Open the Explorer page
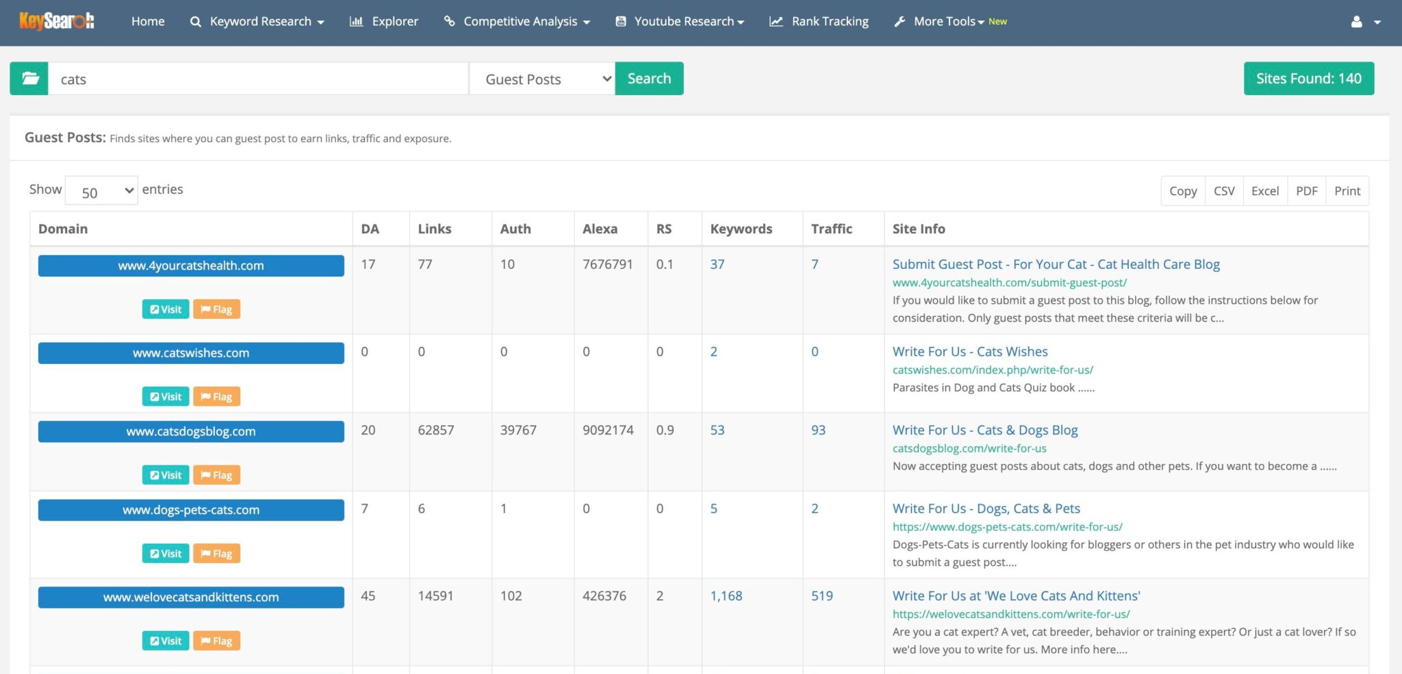This screenshot has width=1402, height=674. click(x=384, y=21)
